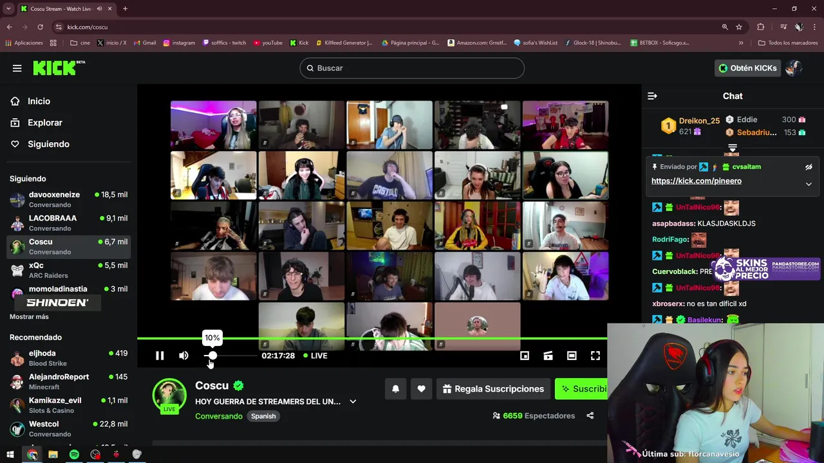This screenshot has height=463, width=824.
Task: Jump to LIVE in the player
Action: [x=315, y=356]
